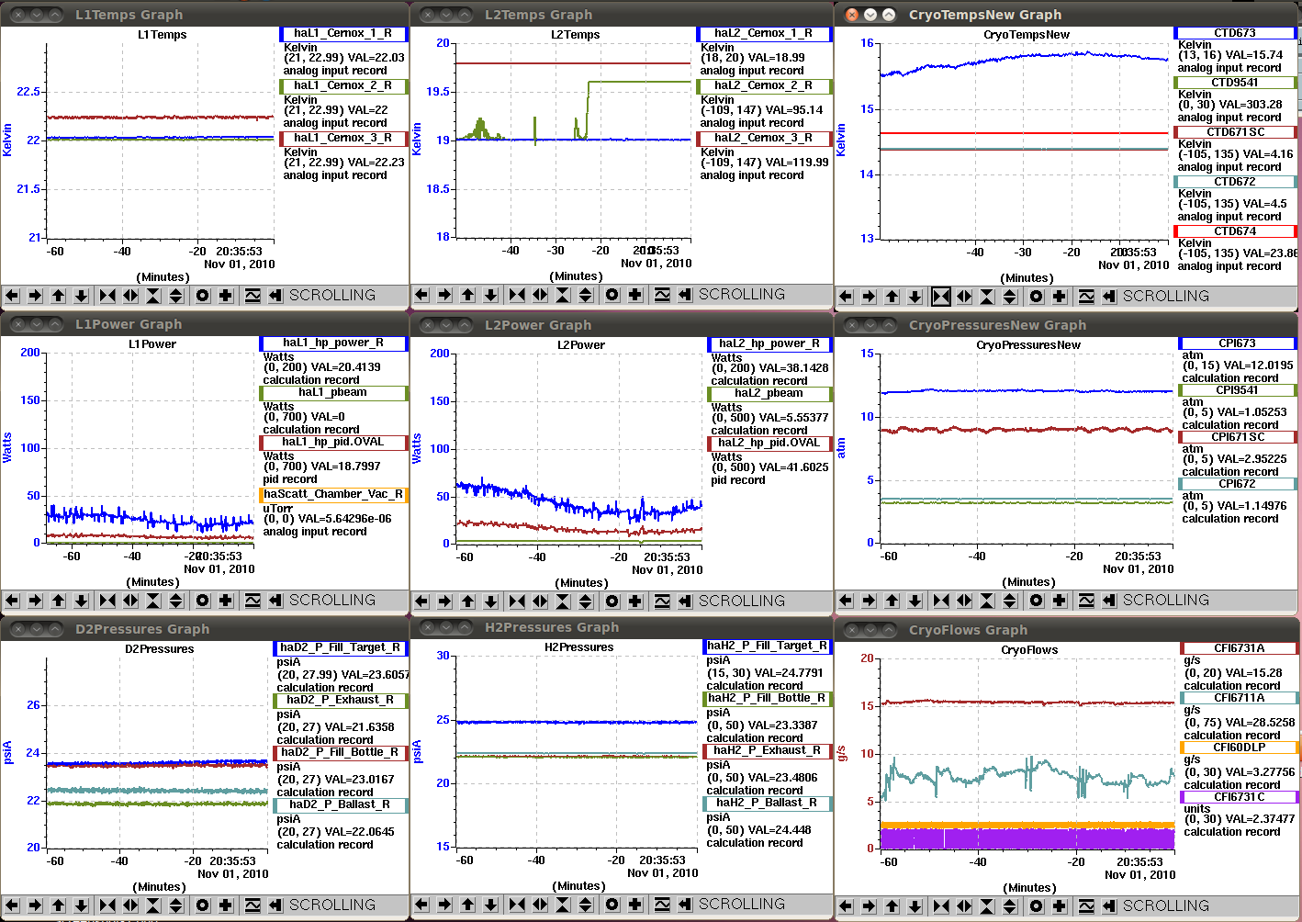Toggle graph mode icon in CryoTempsNew Graph toolbar
Screen dimensions: 1302x922
(x=1086, y=297)
